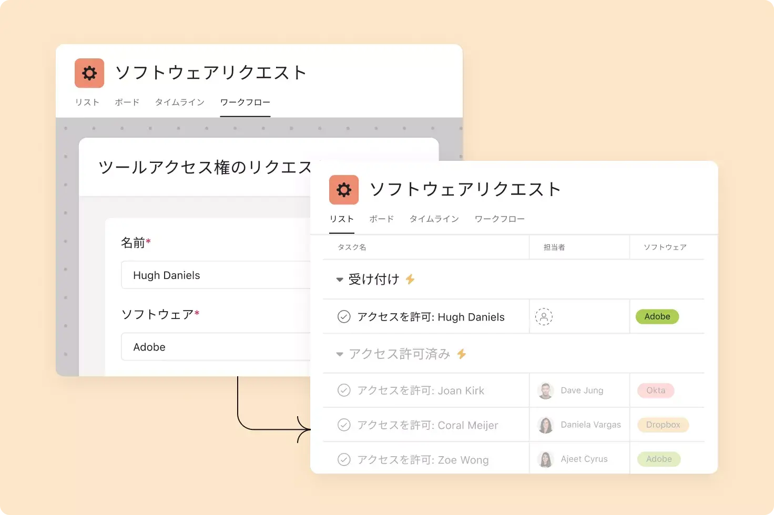The image size is (774, 515).
Task: Collapse the アクセス許可済み section
Action: point(340,354)
